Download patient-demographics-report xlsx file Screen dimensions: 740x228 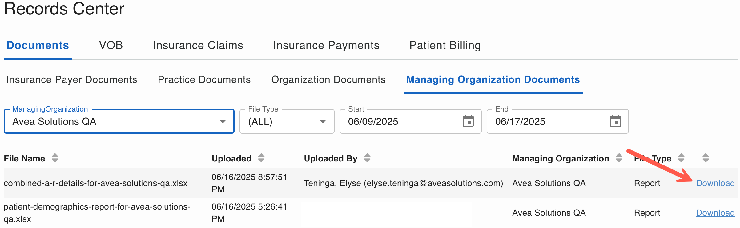pos(715,213)
